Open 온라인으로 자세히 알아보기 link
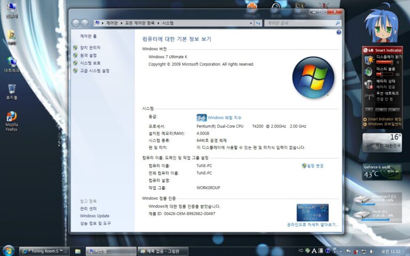Viewport: 410px width, 256px height. tap(313, 225)
